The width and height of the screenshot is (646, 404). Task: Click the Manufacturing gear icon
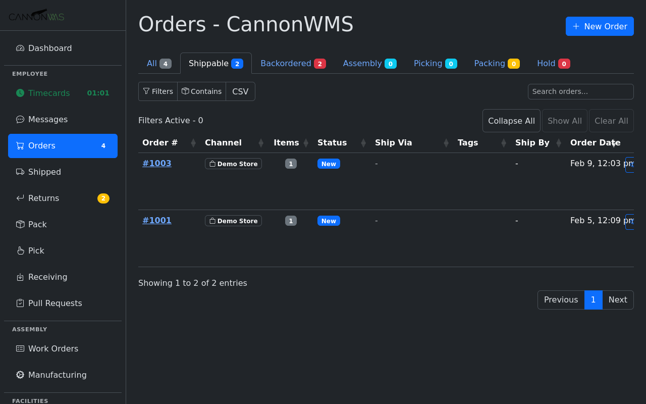coord(20,375)
